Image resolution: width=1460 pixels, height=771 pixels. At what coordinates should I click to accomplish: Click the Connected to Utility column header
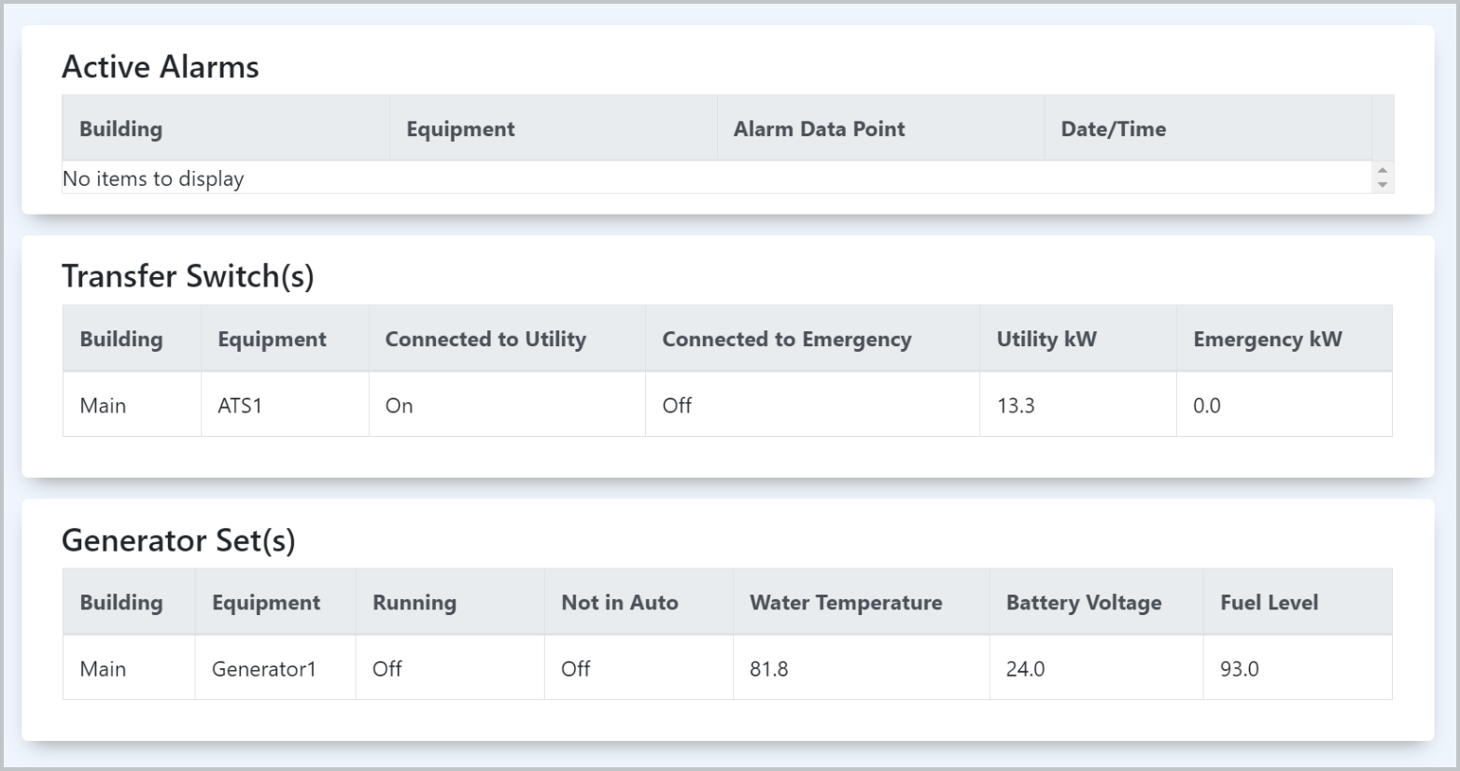click(x=485, y=339)
